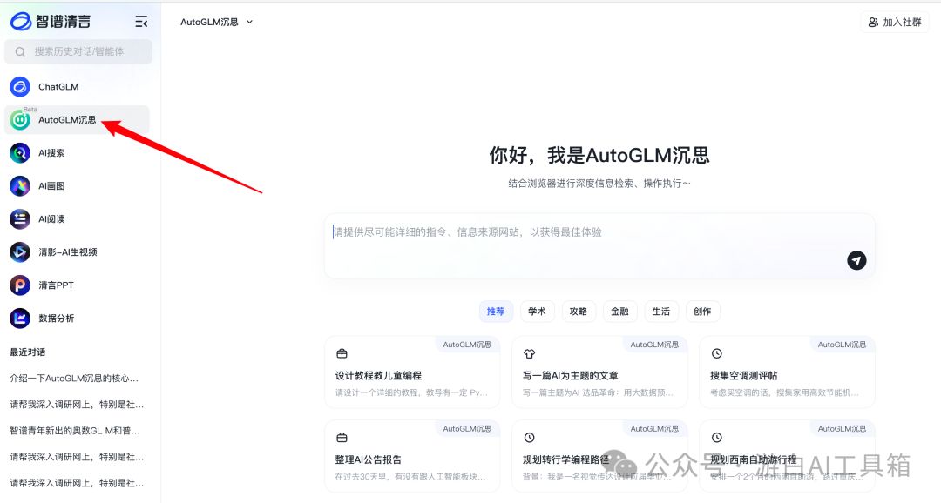The width and height of the screenshot is (941, 503).
Task: Choose the 搜集空调测评帖 suggestion card
Action: (787, 372)
